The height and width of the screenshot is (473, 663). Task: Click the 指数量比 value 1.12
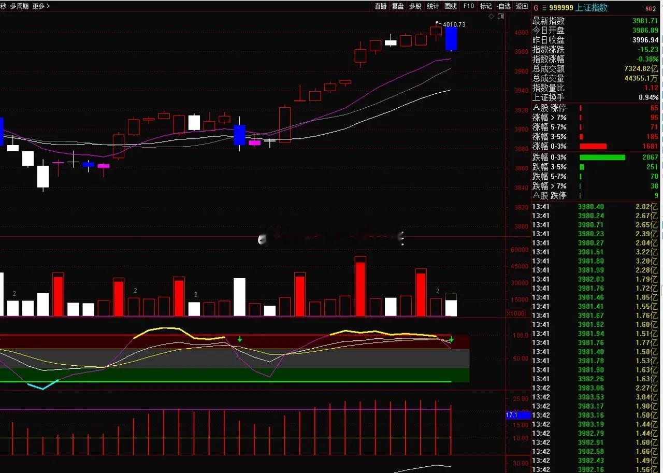click(652, 88)
